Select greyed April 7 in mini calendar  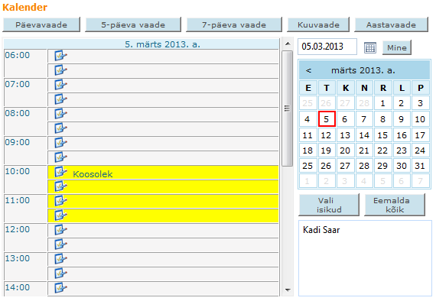click(420, 181)
